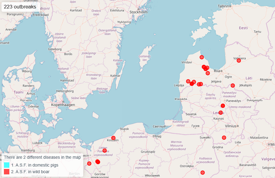Click the outbreak marker near Valmiera

(x=239, y=61)
